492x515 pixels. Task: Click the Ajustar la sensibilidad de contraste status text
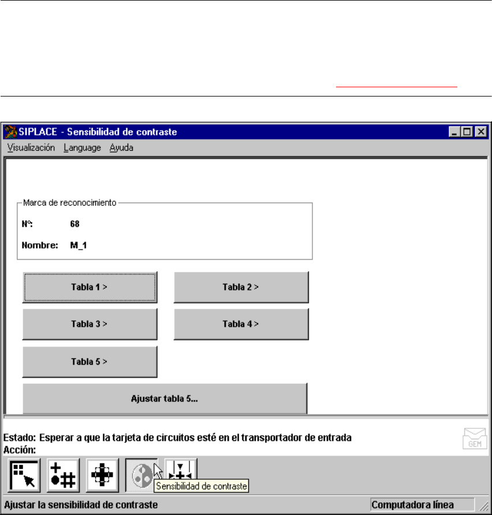coord(81,505)
